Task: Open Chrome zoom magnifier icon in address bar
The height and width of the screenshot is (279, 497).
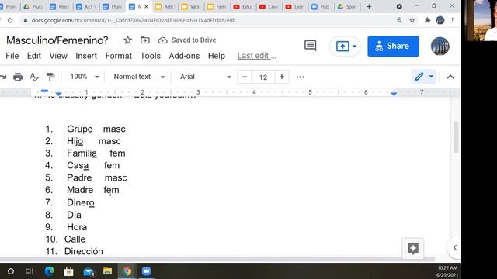Action: coord(399,20)
